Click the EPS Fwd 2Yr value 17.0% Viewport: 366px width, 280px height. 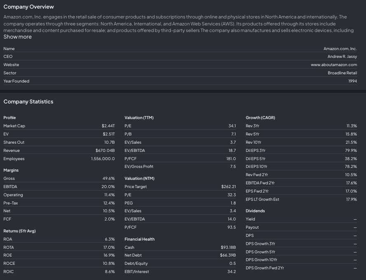pos(351,191)
